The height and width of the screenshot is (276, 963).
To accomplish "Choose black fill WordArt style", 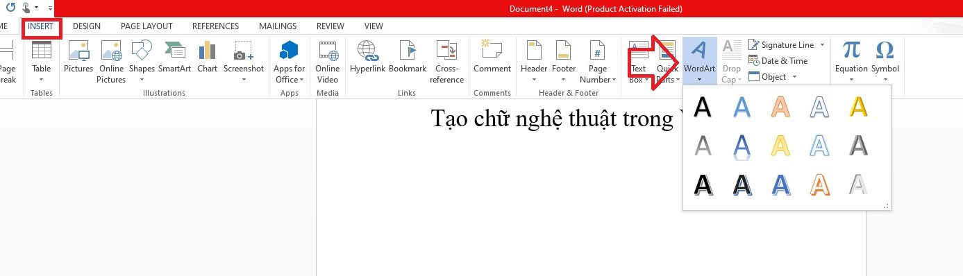I will click(x=703, y=107).
